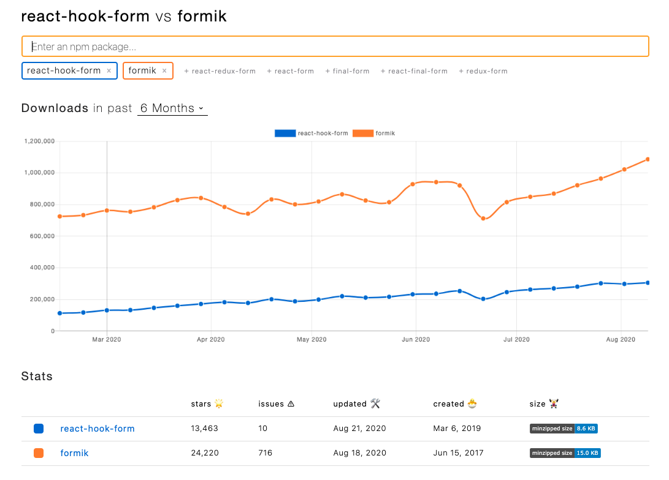Add final-form suggestion to comparison
Image resolution: width=669 pixels, height=480 pixels.
[x=348, y=71]
